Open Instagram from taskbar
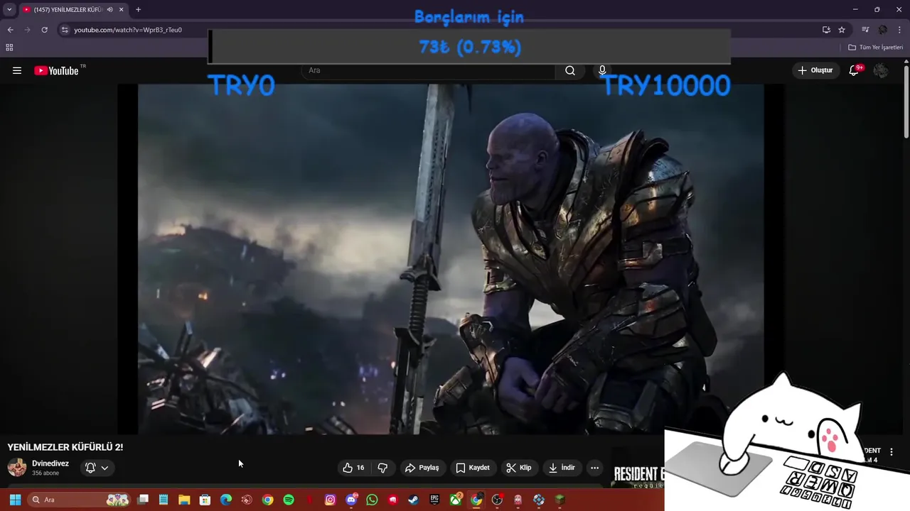The height and width of the screenshot is (511, 910). pyautogui.click(x=330, y=500)
